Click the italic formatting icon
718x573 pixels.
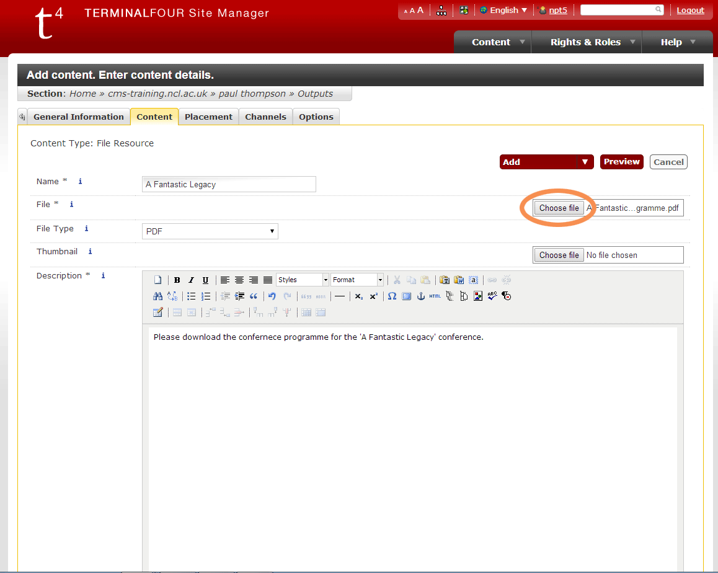pyautogui.click(x=191, y=280)
